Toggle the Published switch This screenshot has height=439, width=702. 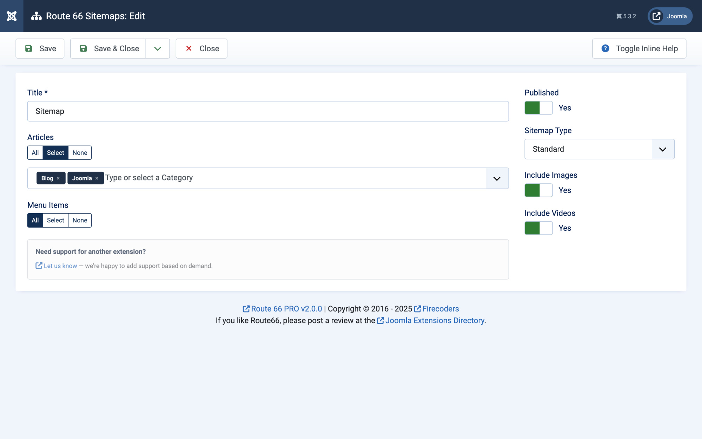click(x=538, y=108)
